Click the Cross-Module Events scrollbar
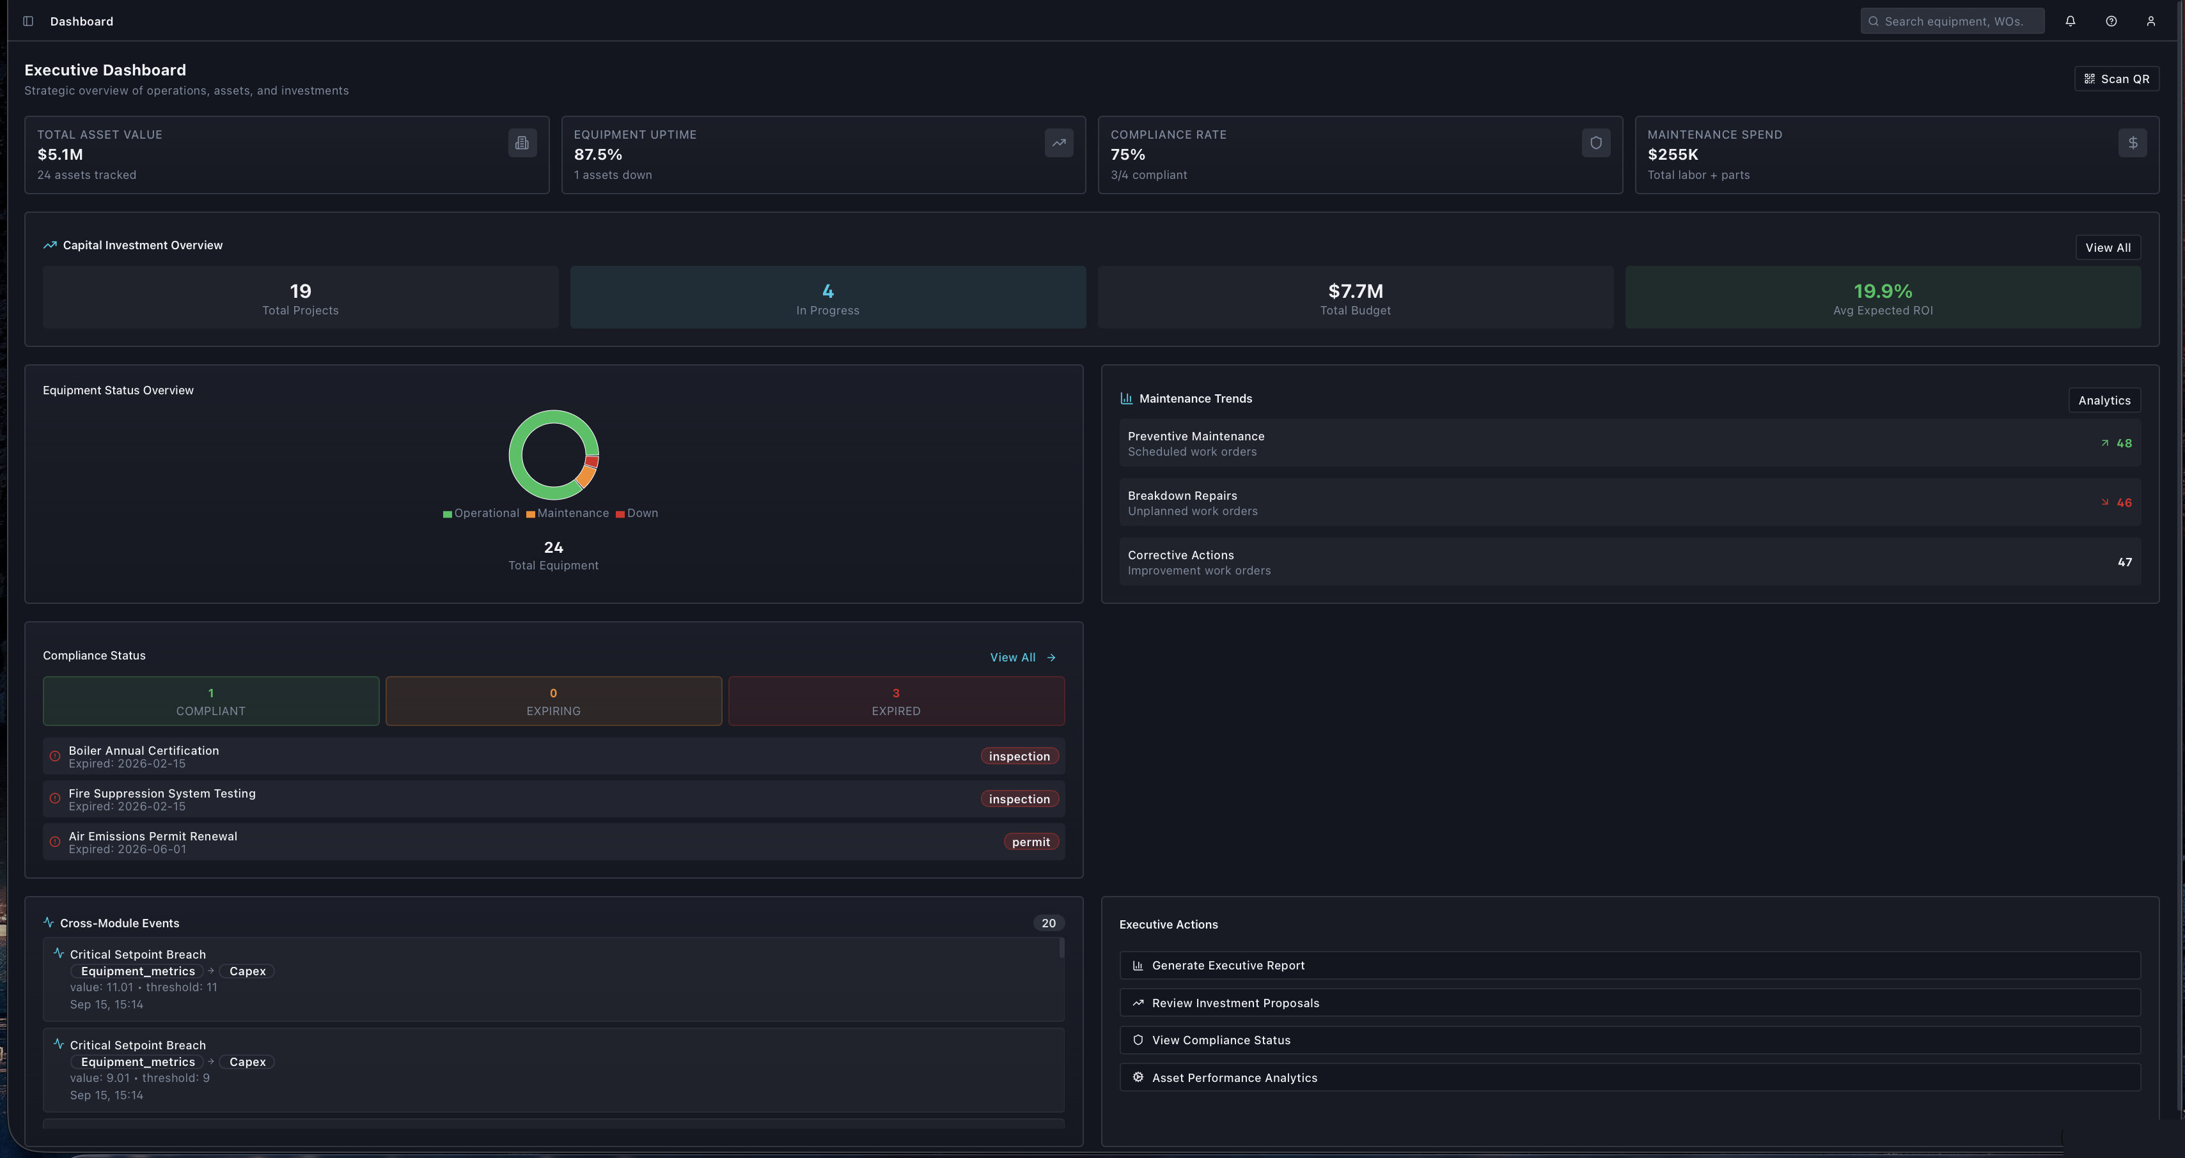This screenshot has height=1158, width=2185. (x=1061, y=948)
